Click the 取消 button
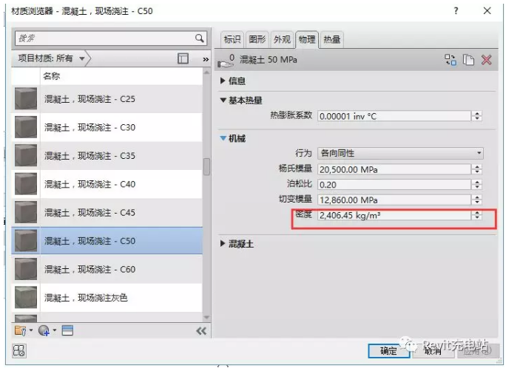 point(433,351)
